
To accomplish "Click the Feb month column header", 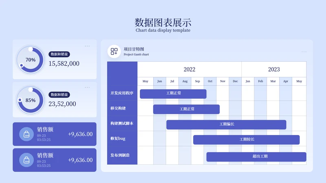I will pos(260,81).
